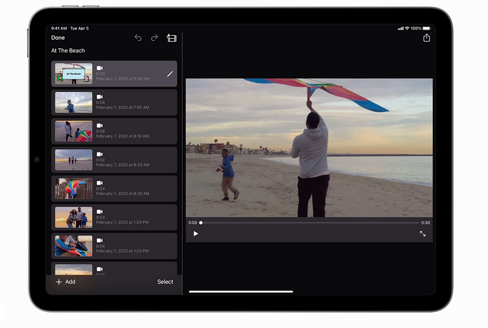
Task: Click the video camera icon on the 8:10 AM clip
Action: 100,125
